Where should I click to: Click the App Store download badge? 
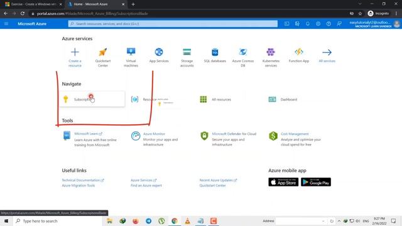283,182
